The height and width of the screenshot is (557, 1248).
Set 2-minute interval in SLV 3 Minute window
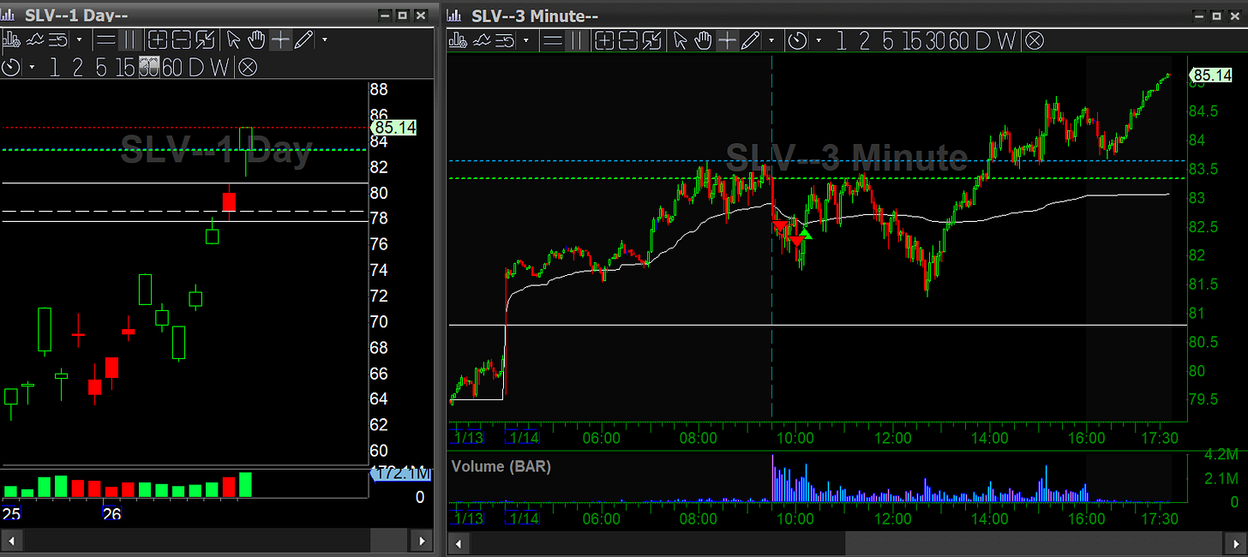coord(864,39)
